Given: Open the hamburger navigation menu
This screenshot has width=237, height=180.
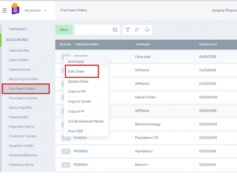Looking at the screenshot, I should click(5, 10).
